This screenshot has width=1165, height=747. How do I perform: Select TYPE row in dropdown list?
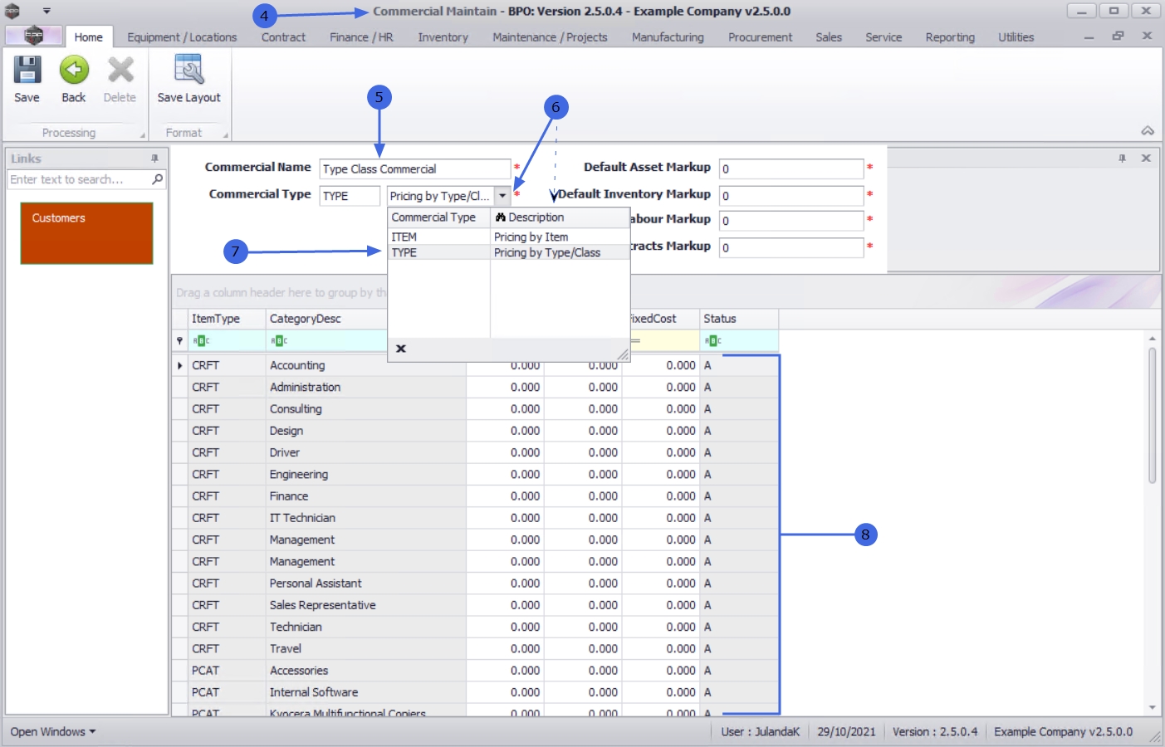coord(508,252)
